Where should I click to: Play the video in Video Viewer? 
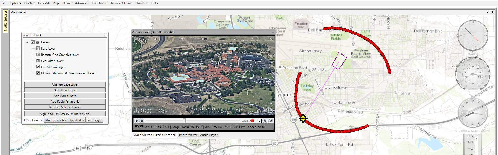(137, 121)
